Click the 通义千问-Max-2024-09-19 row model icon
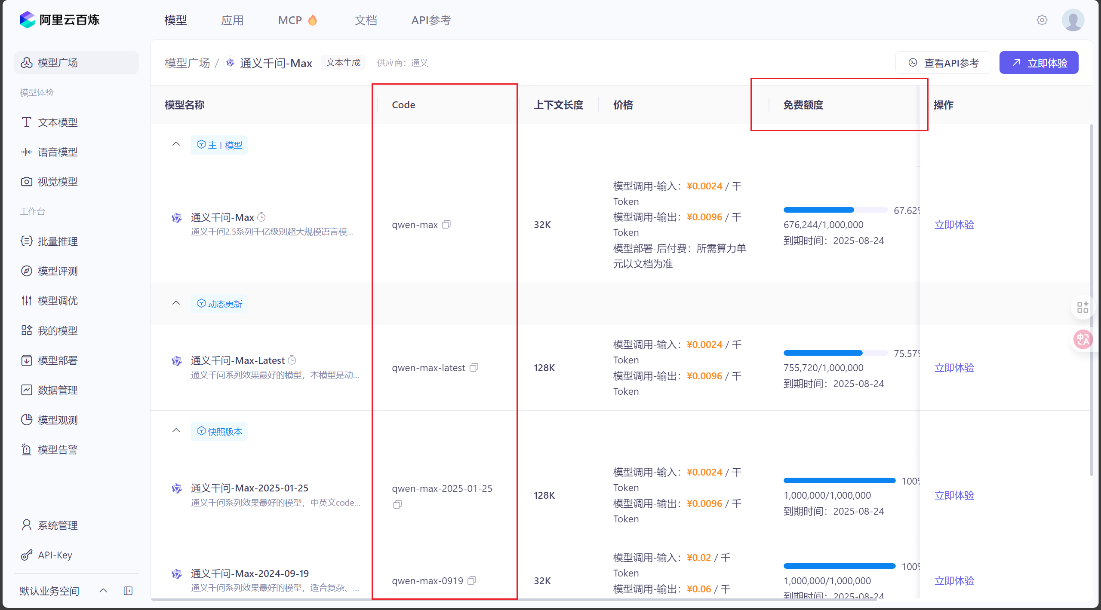This screenshot has height=610, width=1101. pyautogui.click(x=176, y=574)
